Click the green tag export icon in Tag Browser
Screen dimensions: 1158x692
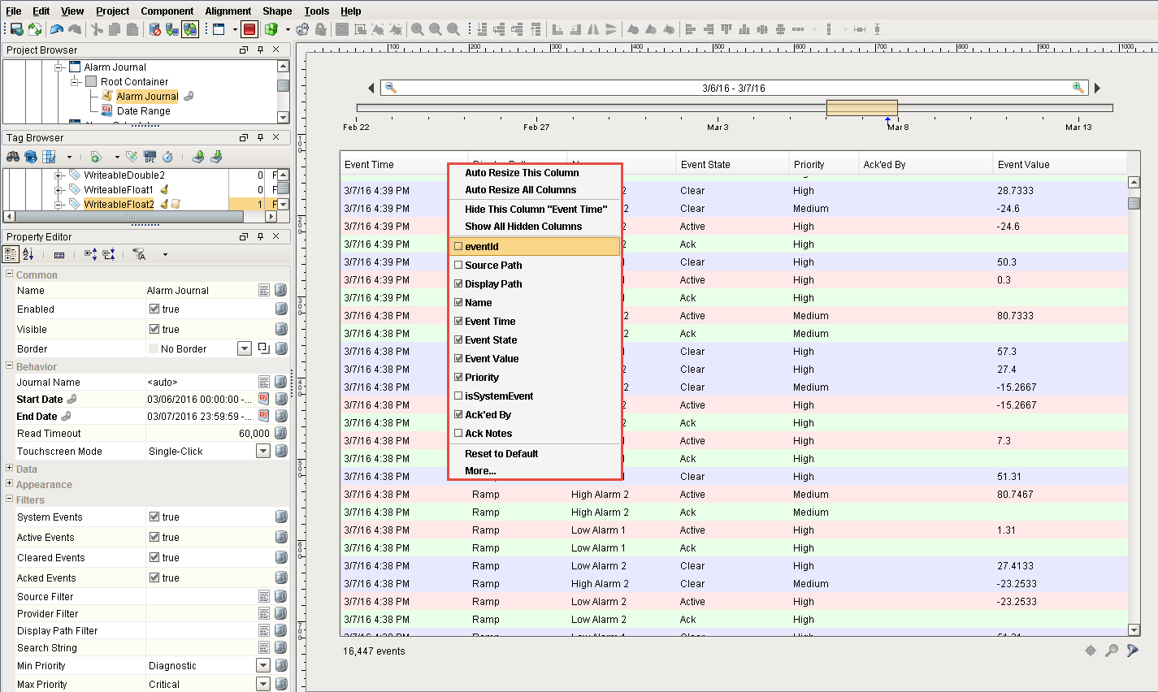198,157
